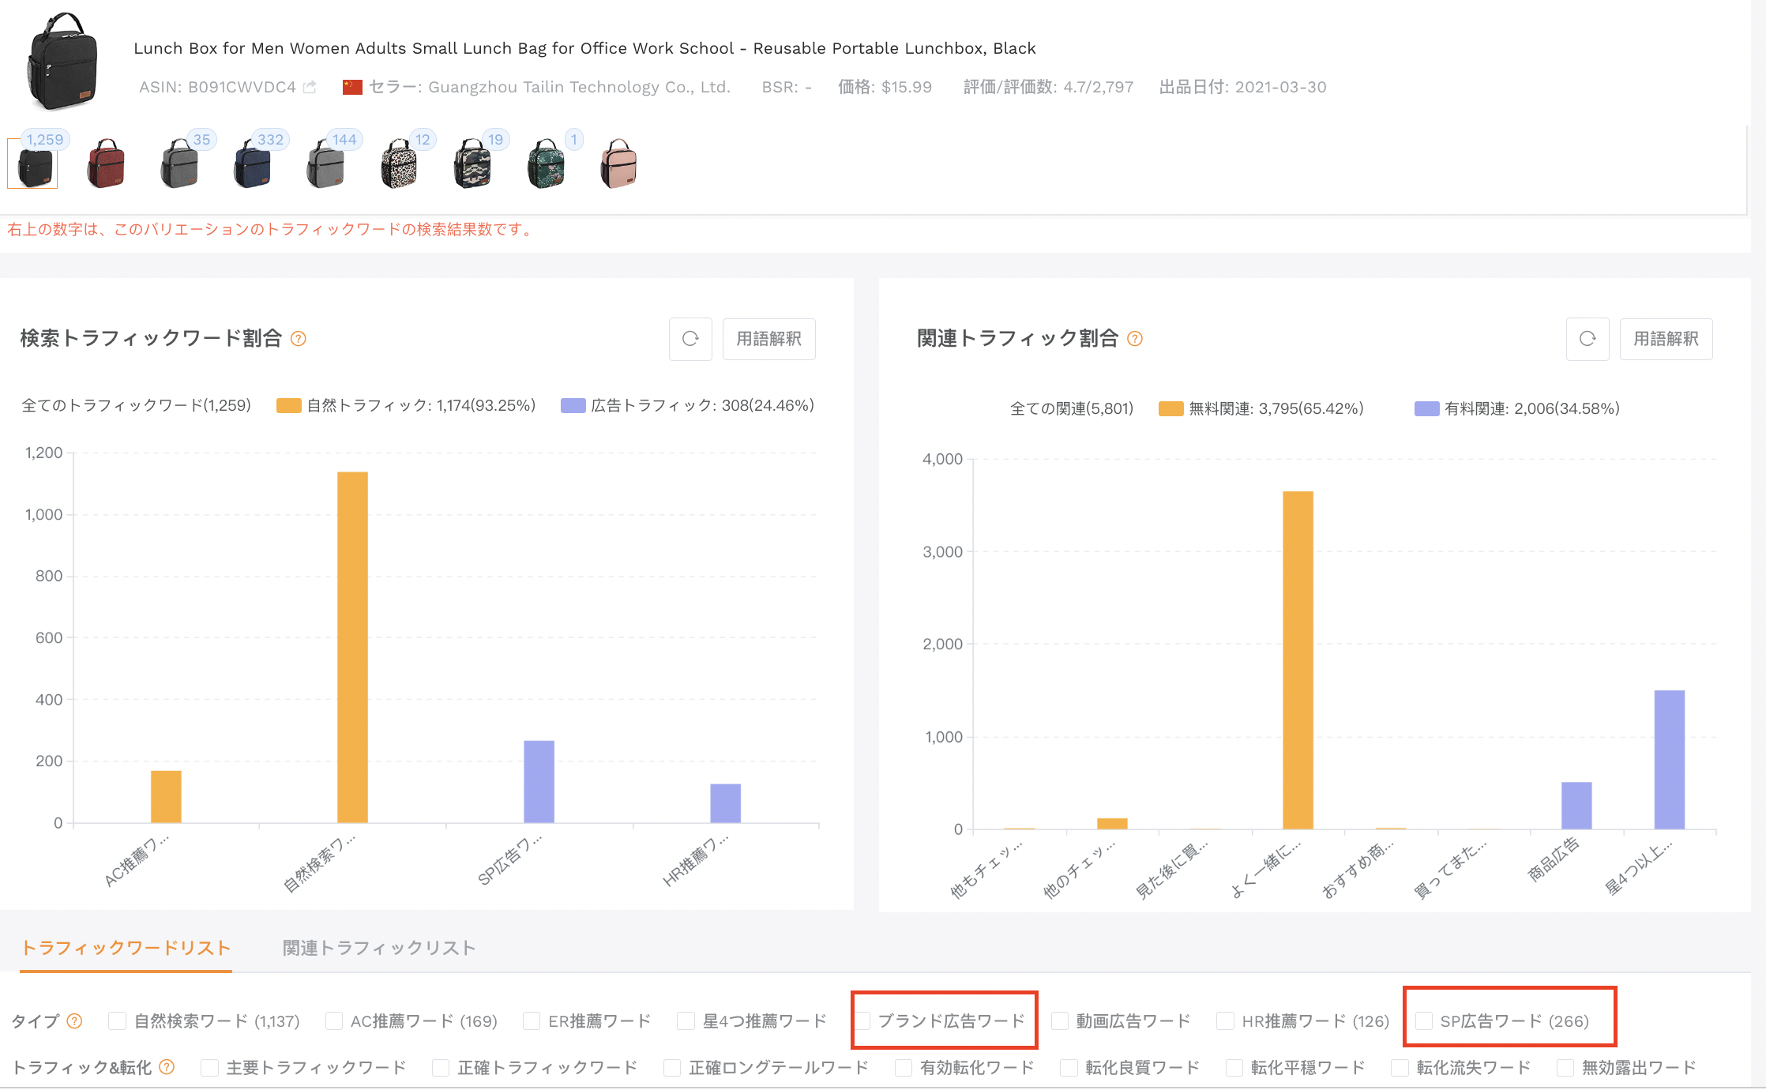Toggle 自然トラフィック legend orange swatch

pyautogui.click(x=288, y=406)
